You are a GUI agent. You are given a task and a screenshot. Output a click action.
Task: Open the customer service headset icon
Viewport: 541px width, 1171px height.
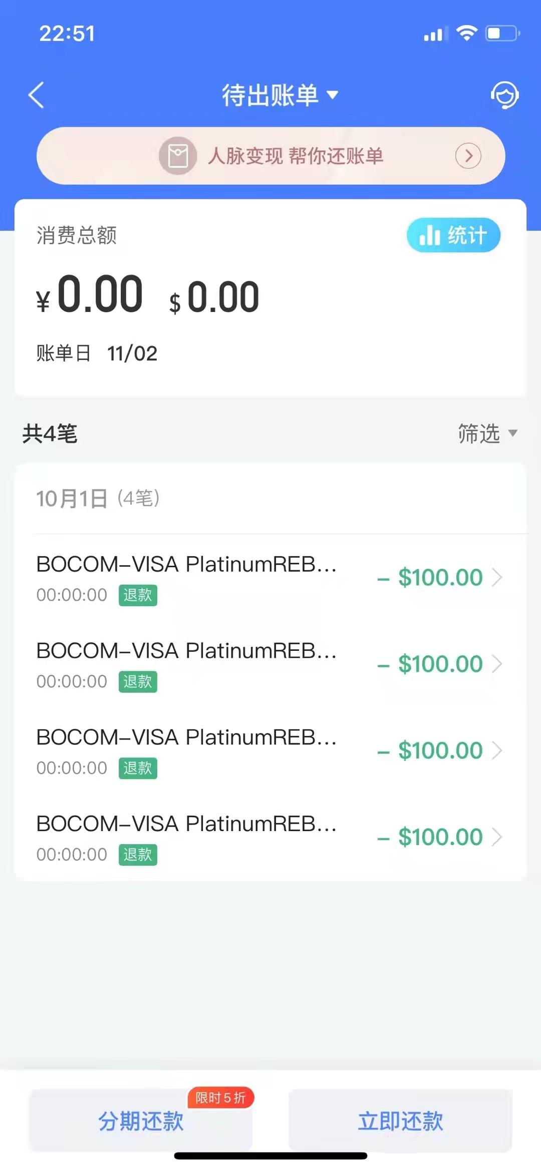click(504, 95)
